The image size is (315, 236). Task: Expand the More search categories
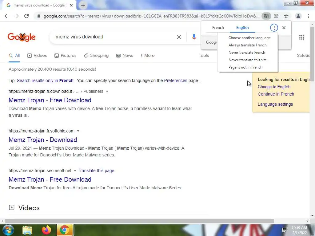click(148, 56)
